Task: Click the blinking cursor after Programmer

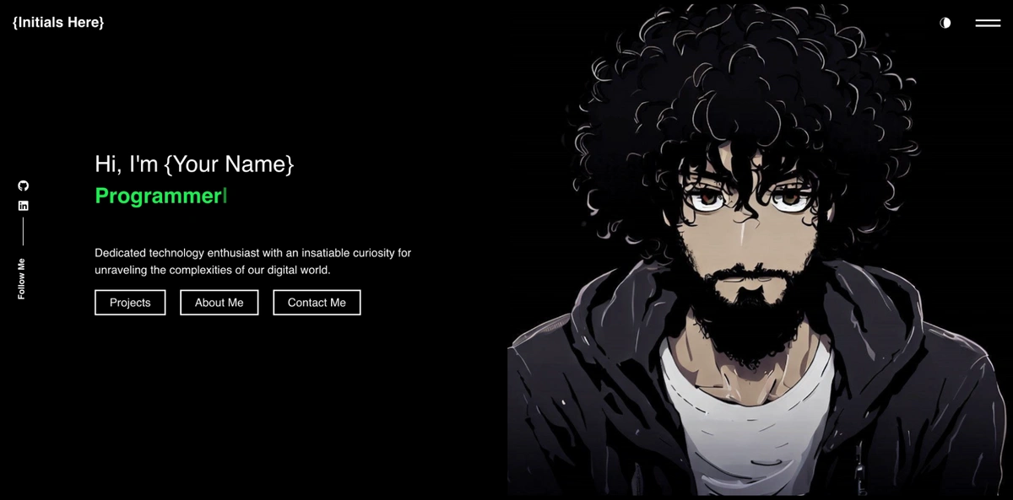Action: 225,196
